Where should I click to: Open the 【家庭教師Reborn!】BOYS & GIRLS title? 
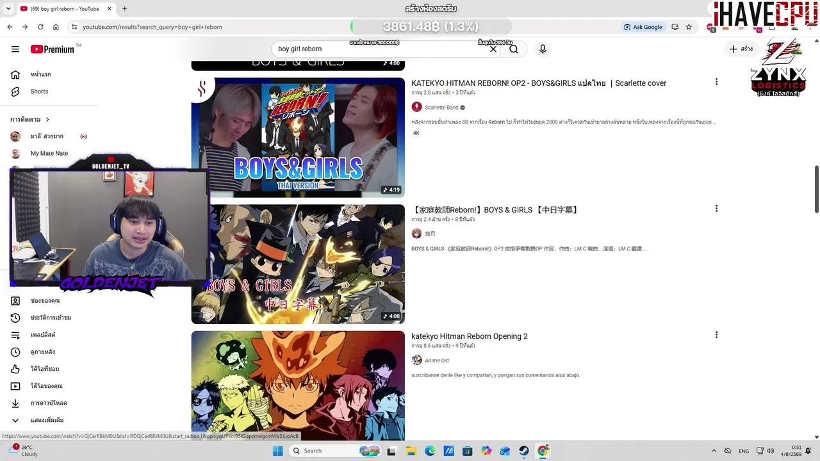[495, 210]
